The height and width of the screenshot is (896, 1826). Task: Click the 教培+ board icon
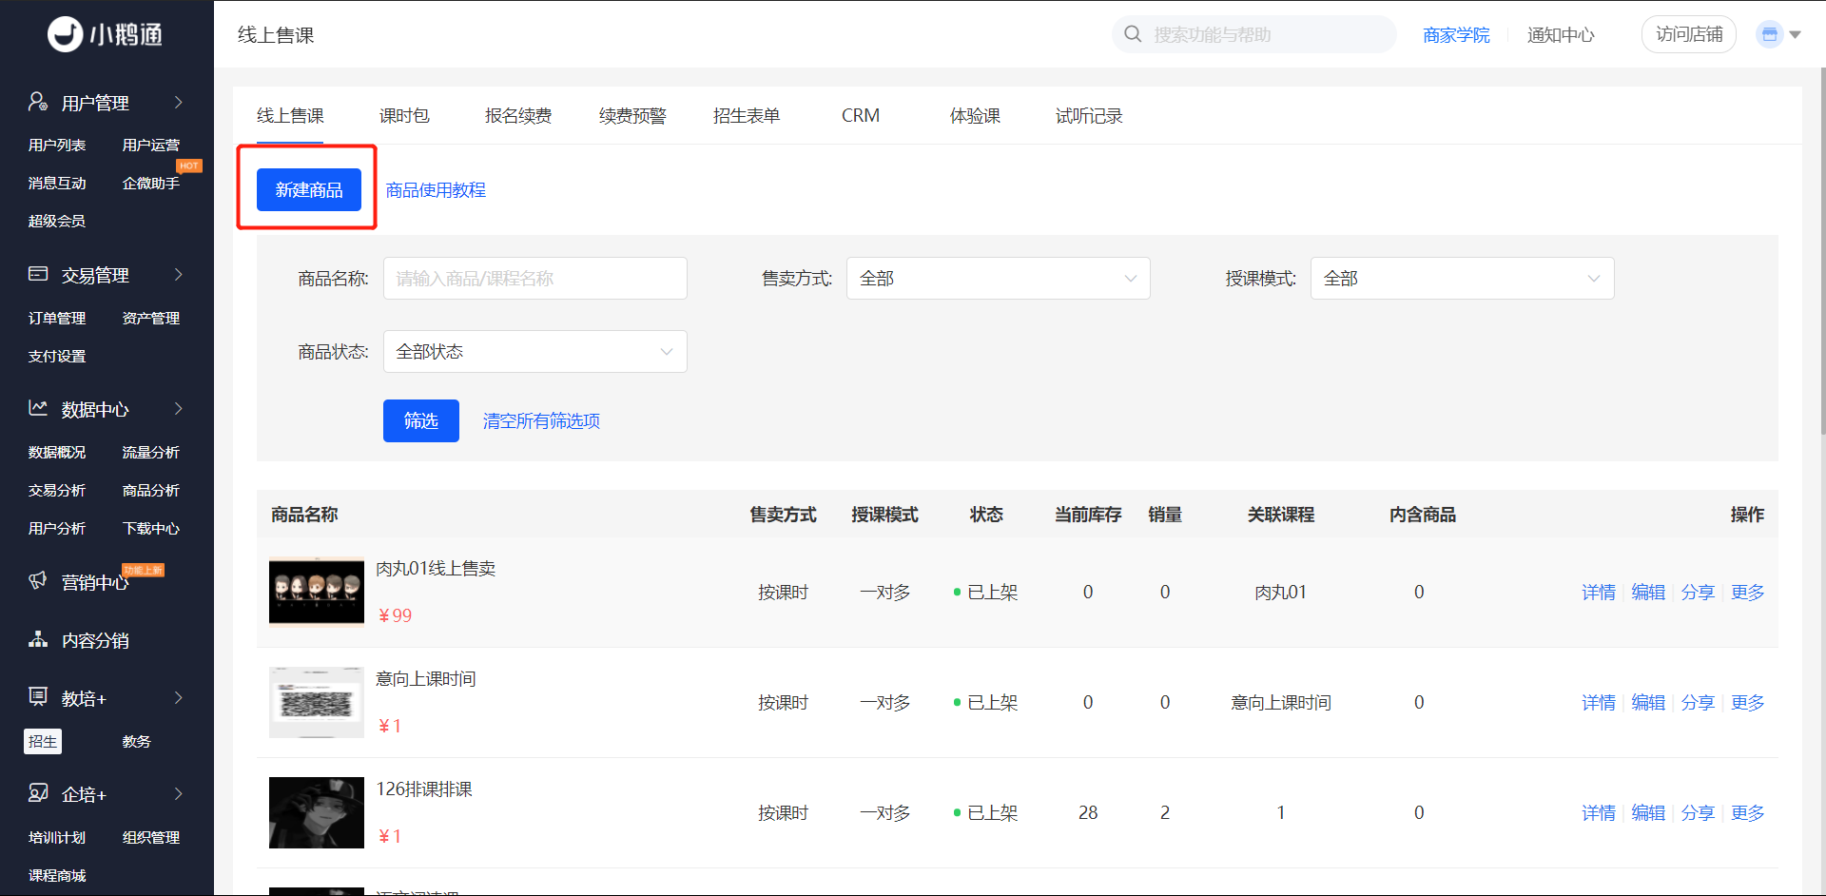coord(38,697)
